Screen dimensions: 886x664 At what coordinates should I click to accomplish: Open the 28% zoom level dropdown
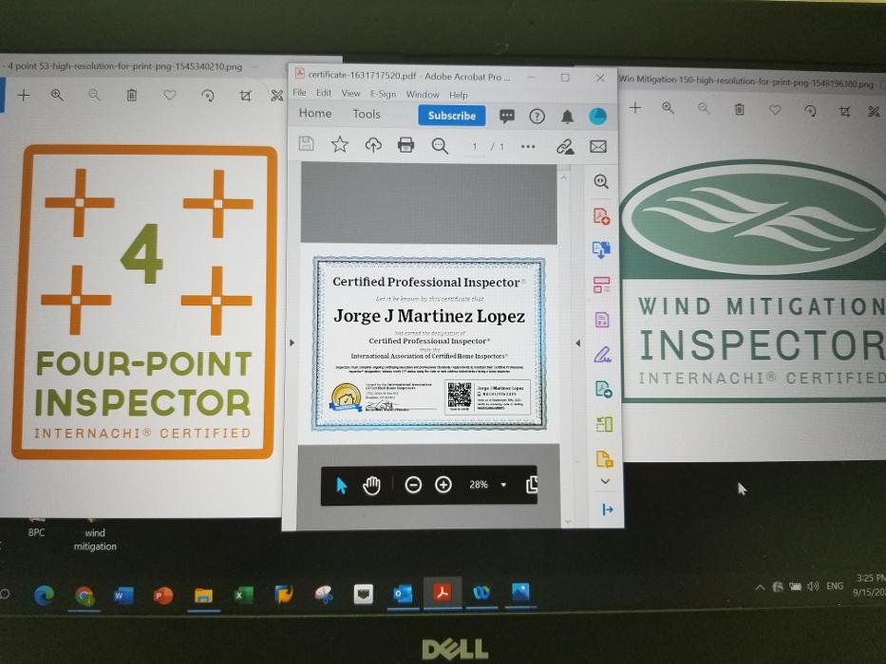tap(503, 485)
